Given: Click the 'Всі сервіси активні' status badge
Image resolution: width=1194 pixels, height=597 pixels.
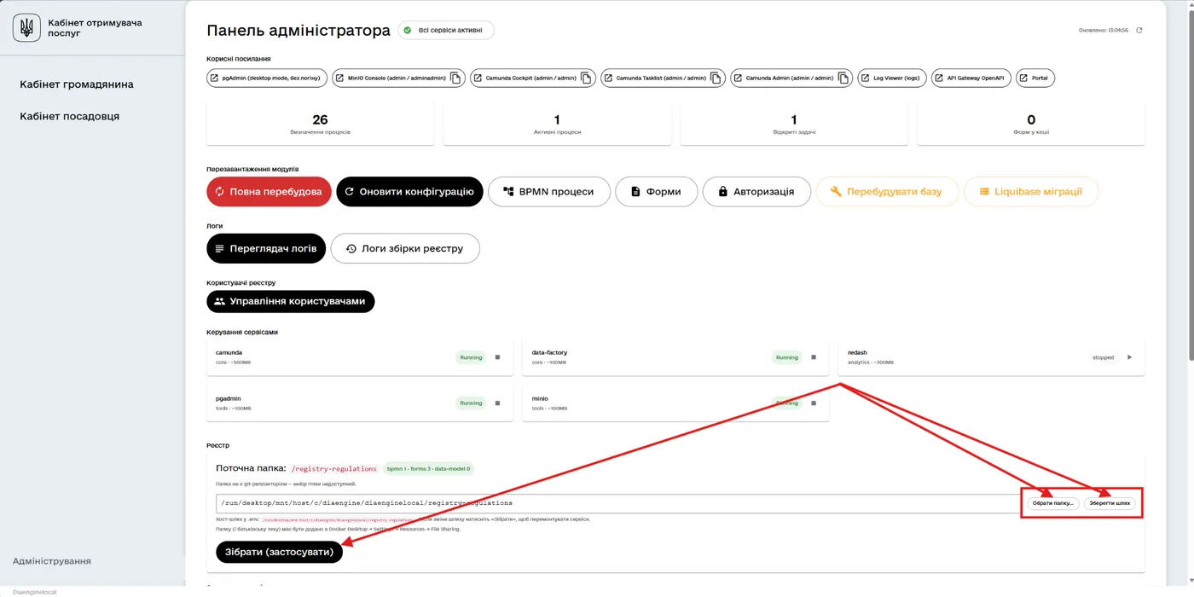Looking at the screenshot, I should point(446,31).
